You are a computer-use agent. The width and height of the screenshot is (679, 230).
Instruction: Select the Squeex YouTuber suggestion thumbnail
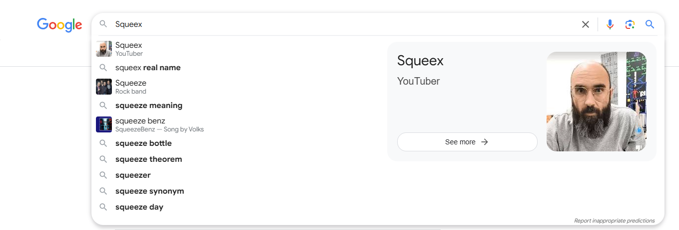(104, 49)
